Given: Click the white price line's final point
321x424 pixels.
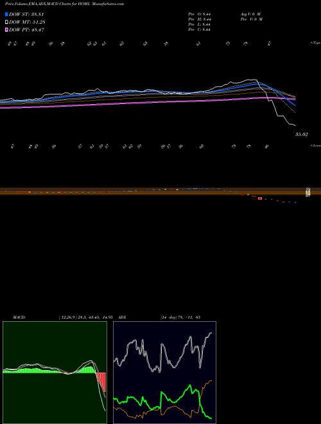Looking at the screenshot, I should pyautogui.click(x=295, y=125).
